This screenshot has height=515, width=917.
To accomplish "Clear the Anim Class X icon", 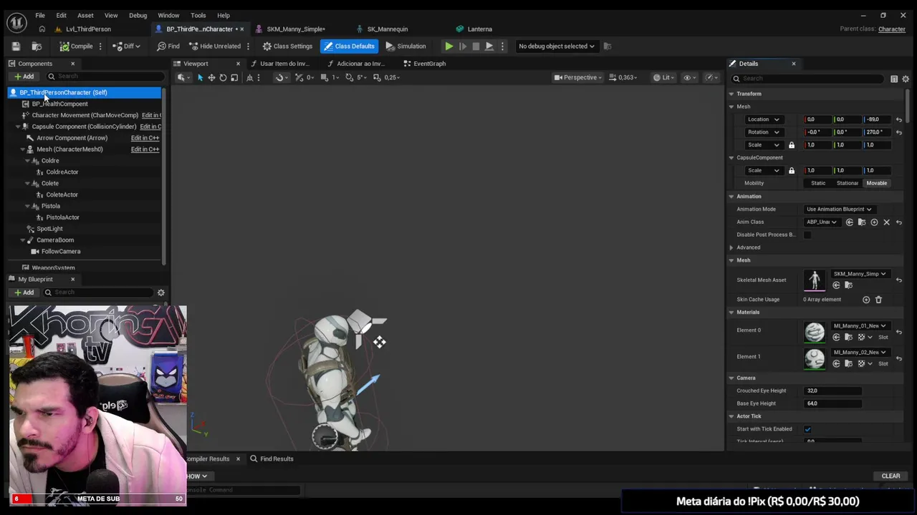I will (x=886, y=222).
